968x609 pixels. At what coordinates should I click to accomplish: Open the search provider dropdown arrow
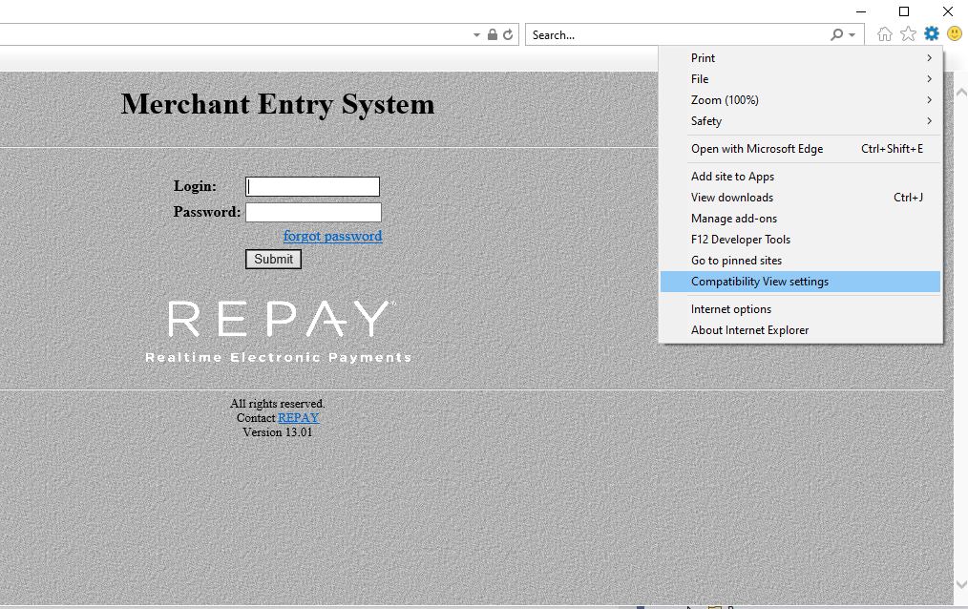(852, 35)
